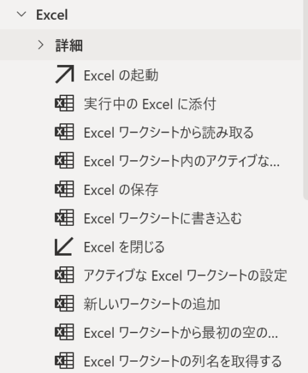Click icon next to Excel ワークシートから読み取る
This screenshot has width=308, height=373.
click(x=64, y=132)
